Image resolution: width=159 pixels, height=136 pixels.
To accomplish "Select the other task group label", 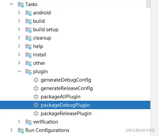I will coord(39,63).
